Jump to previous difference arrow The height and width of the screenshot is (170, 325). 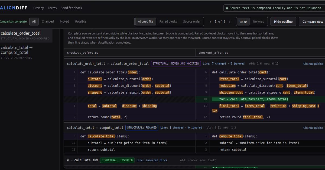210,22
